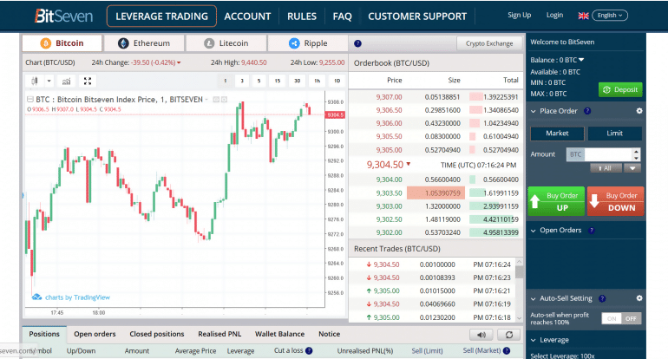The height and width of the screenshot is (359, 668).
Task: Click the refresh positions button
Action: (x=508, y=335)
